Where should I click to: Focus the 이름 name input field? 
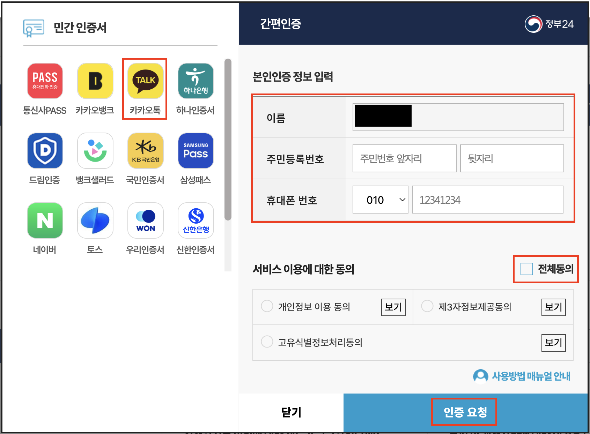458,117
